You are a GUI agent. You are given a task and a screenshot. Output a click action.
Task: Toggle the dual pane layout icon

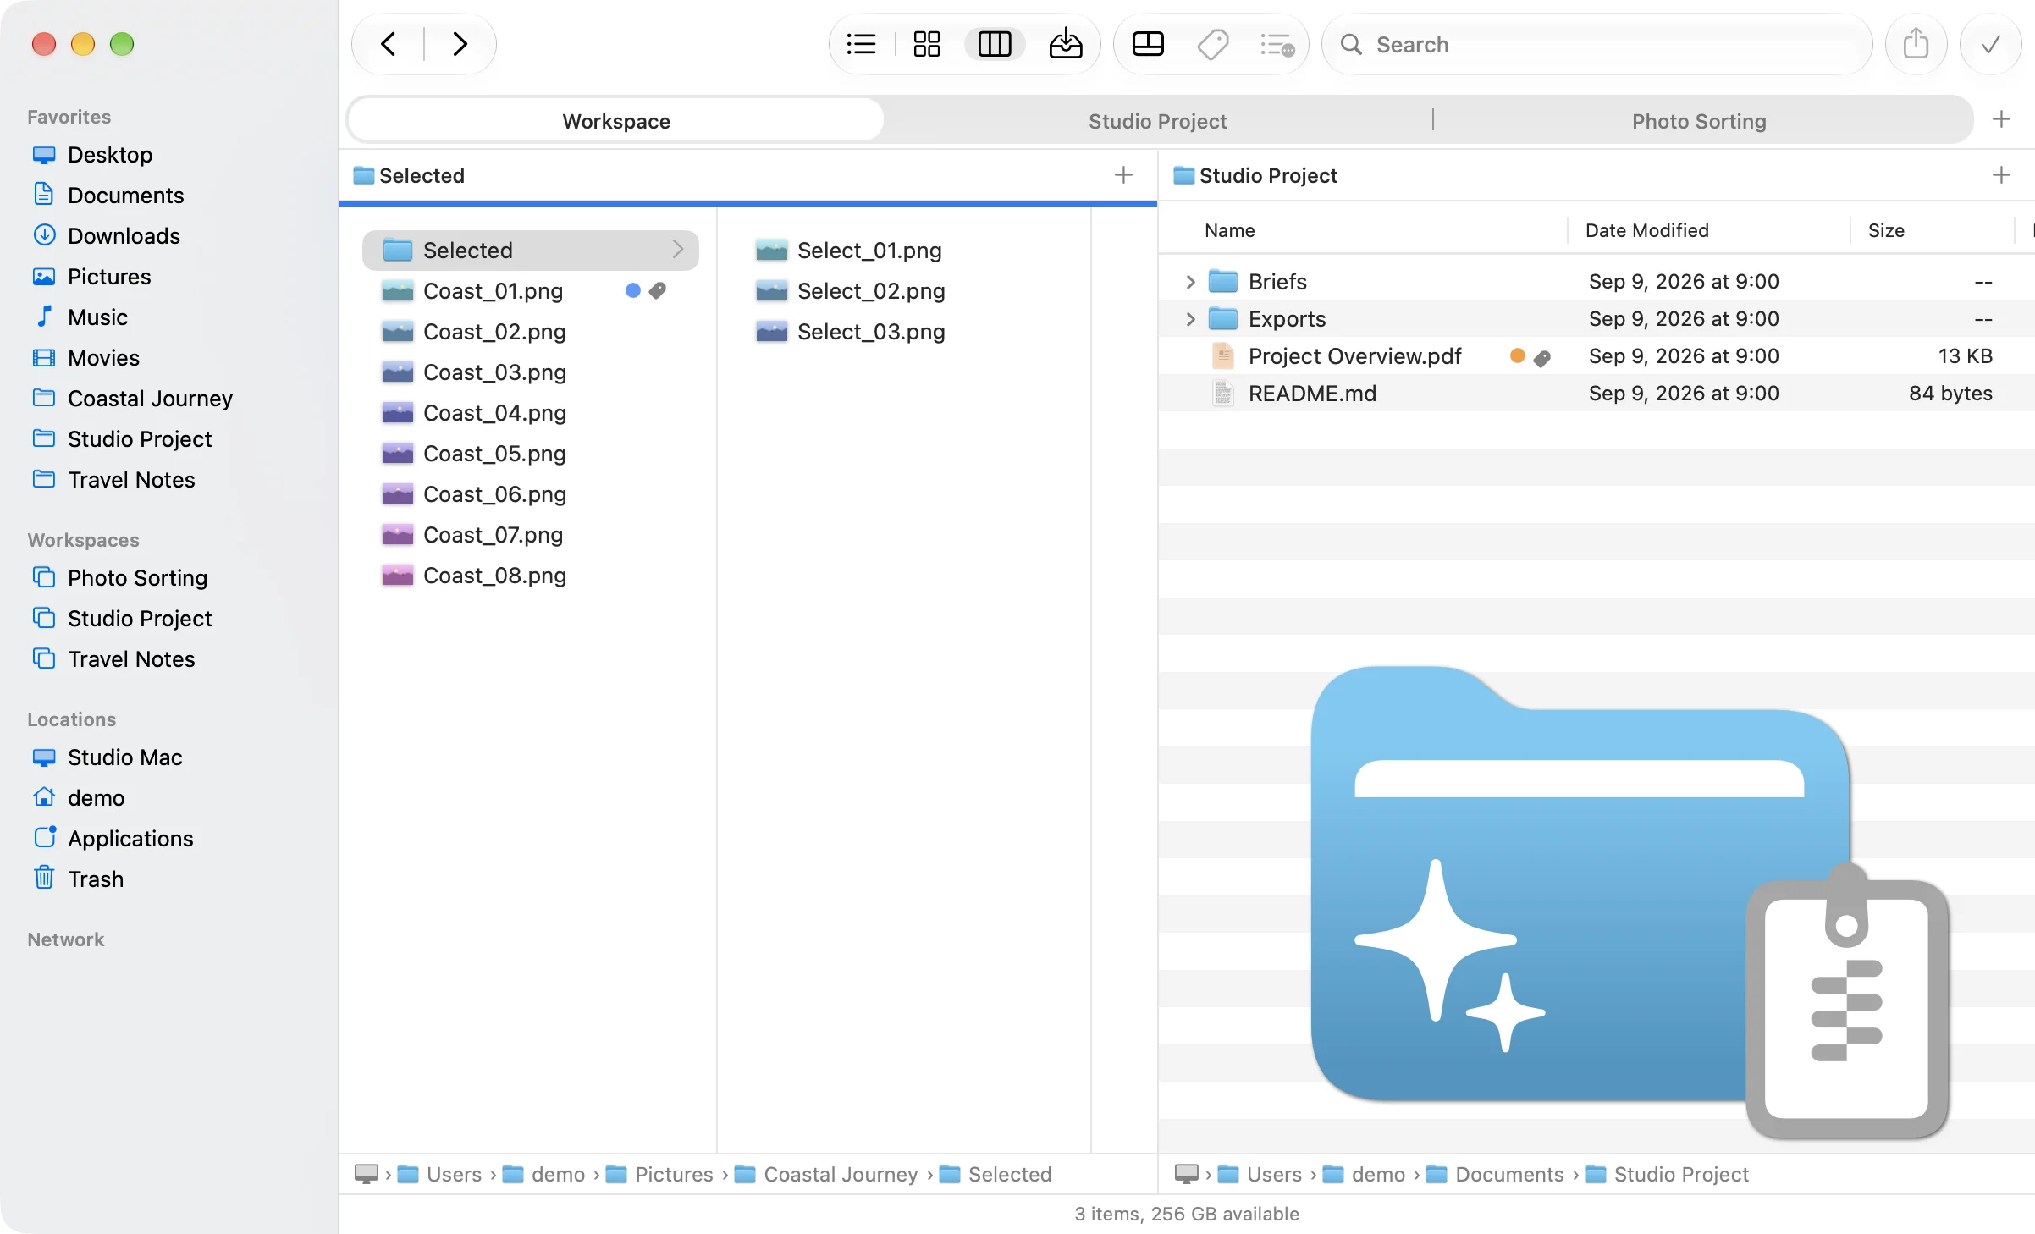pyautogui.click(x=1148, y=44)
